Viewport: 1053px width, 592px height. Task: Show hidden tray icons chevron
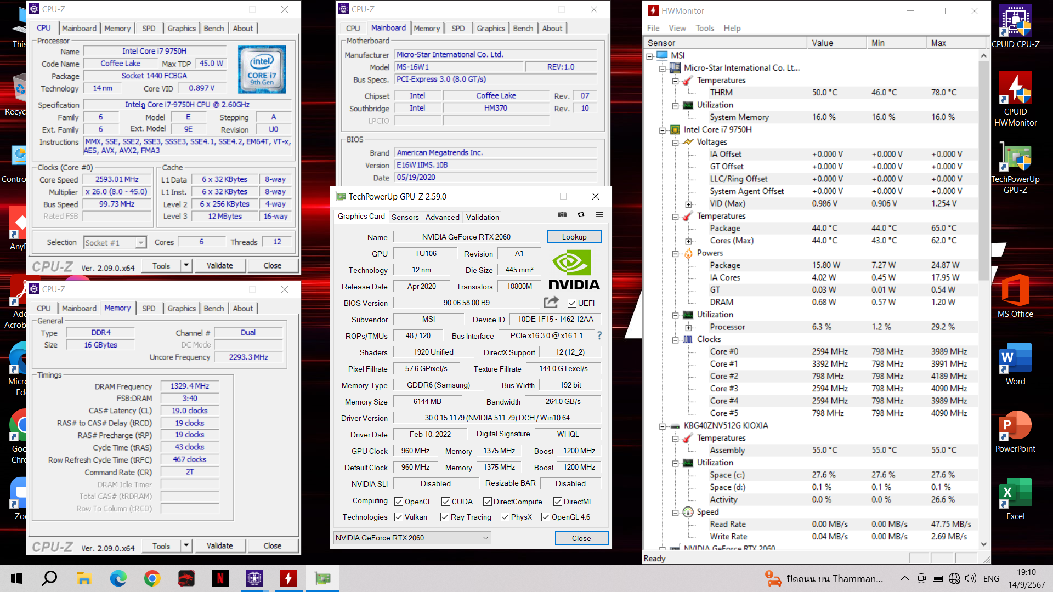pyautogui.click(x=905, y=578)
